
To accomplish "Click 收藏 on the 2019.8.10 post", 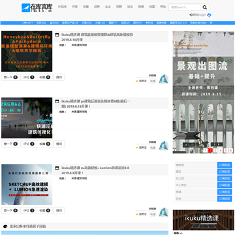I will coord(45,77).
